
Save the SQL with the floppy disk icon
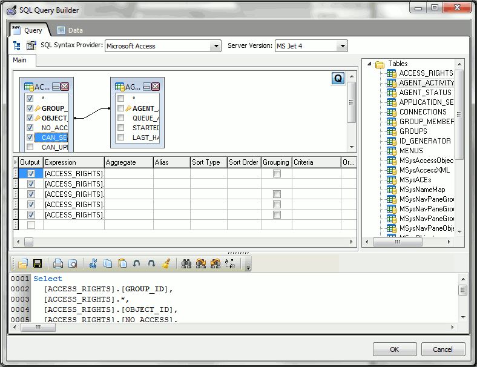(38, 263)
